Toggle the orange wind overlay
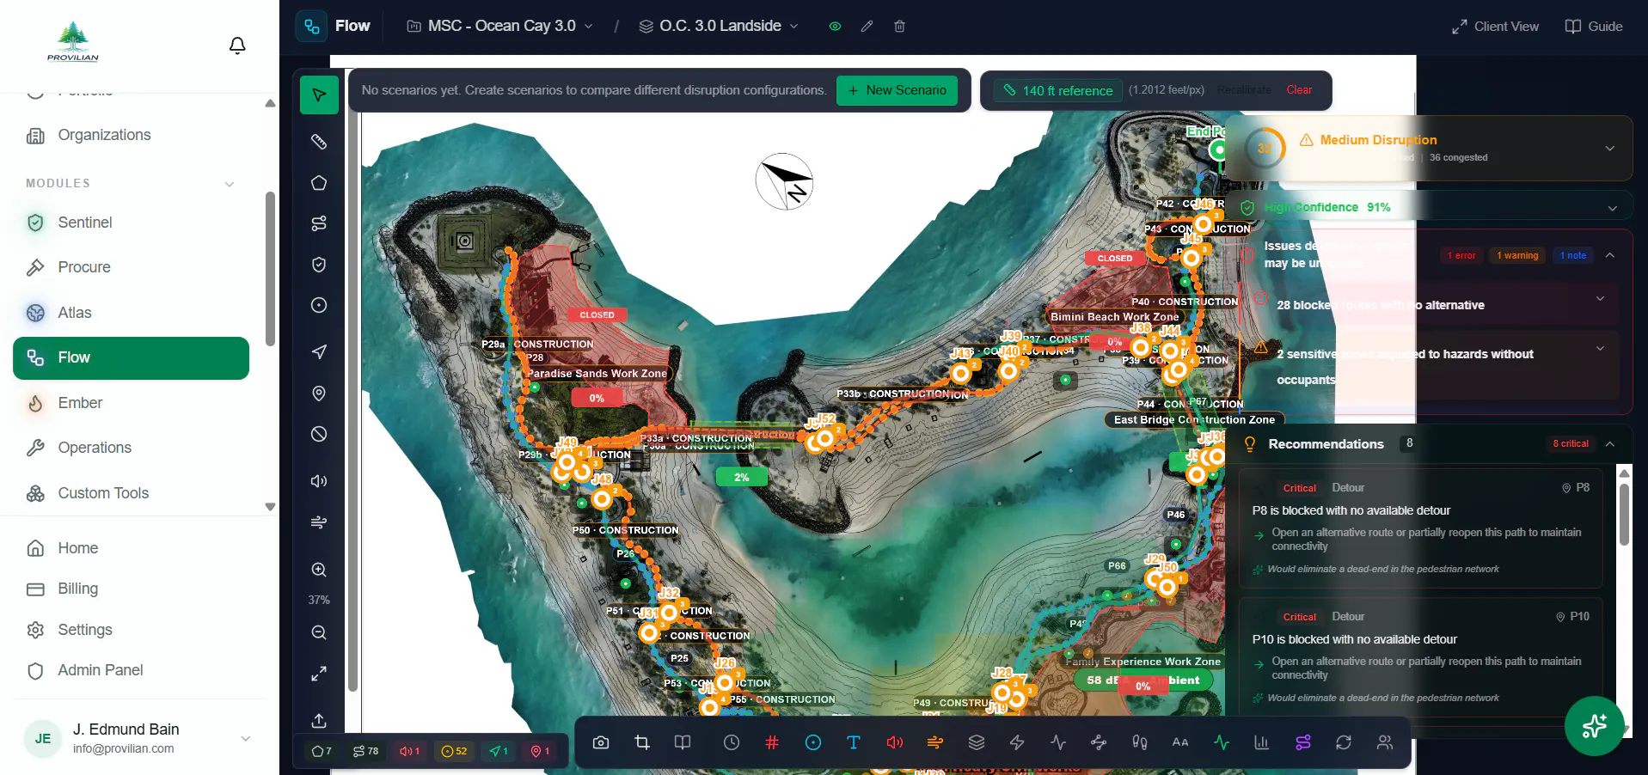This screenshot has width=1648, height=775. tap(935, 742)
